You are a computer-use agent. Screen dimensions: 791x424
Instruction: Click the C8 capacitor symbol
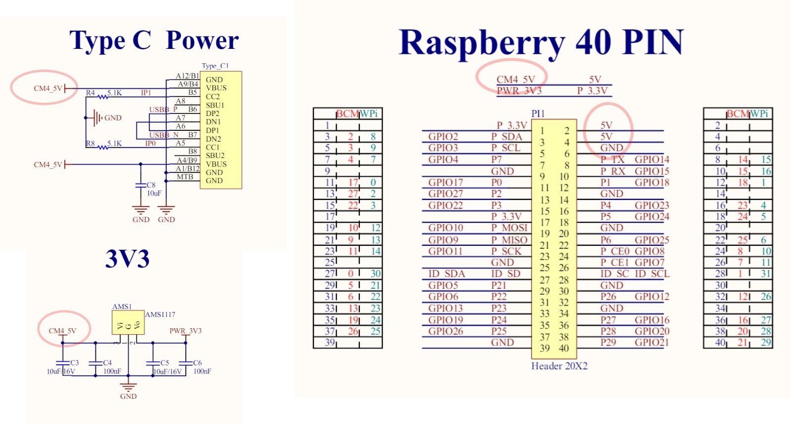[x=141, y=185]
